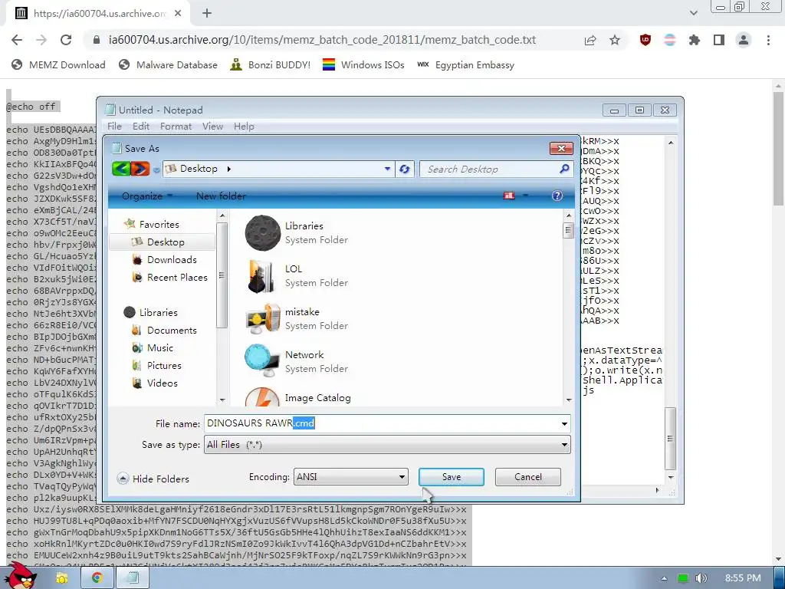Open the Malware Database bookmark
The width and height of the screenshot is (785, 589).
tap(168, 64)
